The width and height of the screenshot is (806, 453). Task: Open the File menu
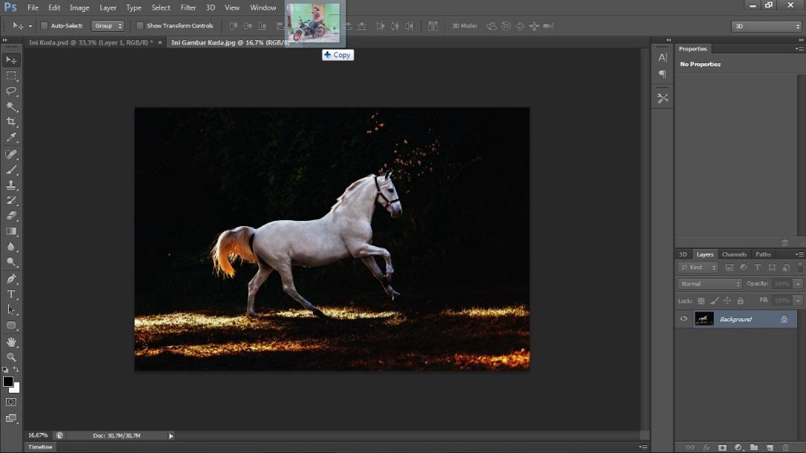[33, 7]
